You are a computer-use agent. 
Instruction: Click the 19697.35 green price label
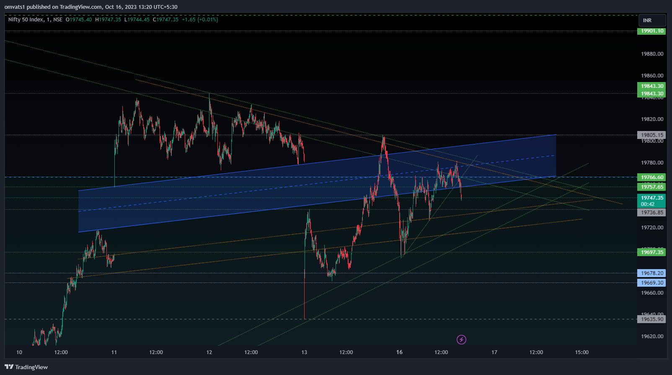pos(652,252)
